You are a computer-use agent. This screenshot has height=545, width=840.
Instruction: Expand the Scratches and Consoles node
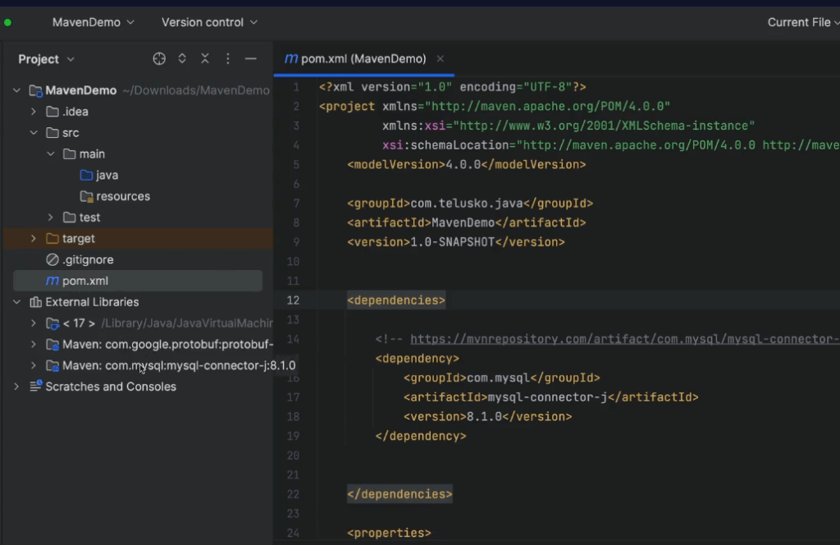pyautogui.click(x=16, y=387)
